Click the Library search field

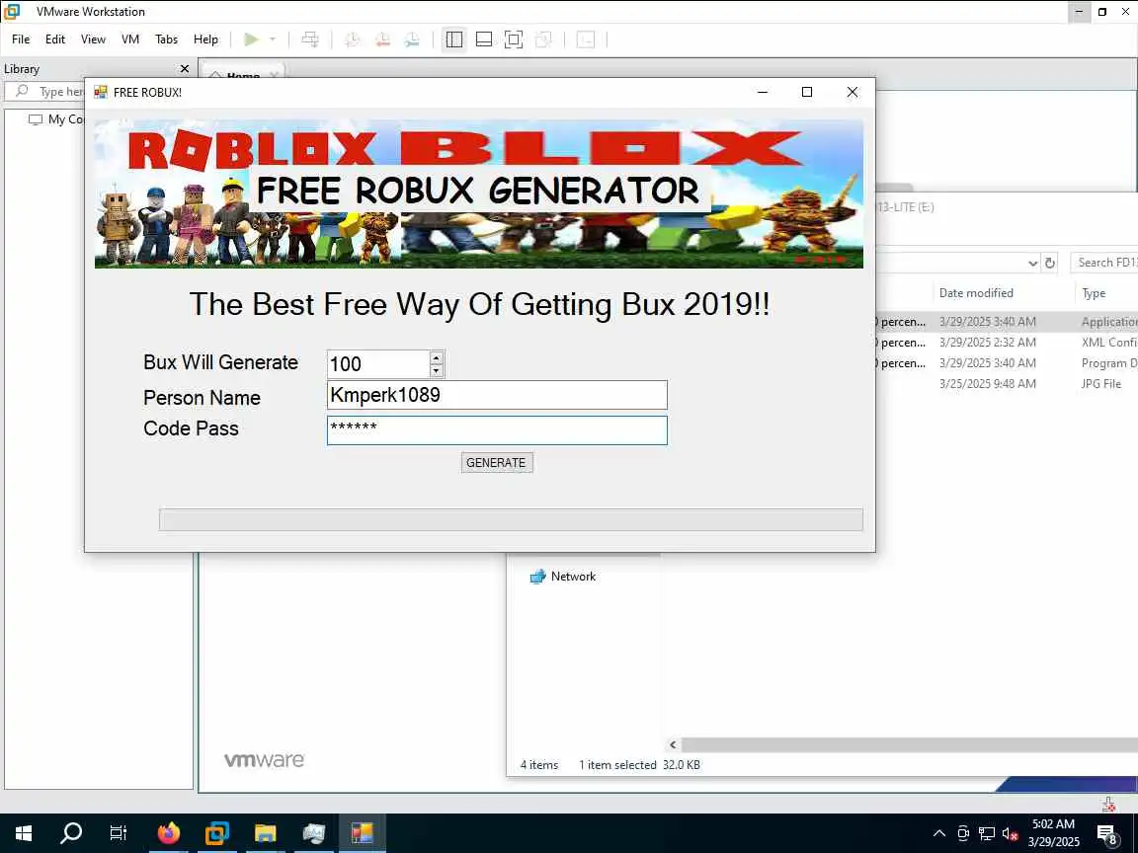[x=47, y=92]
